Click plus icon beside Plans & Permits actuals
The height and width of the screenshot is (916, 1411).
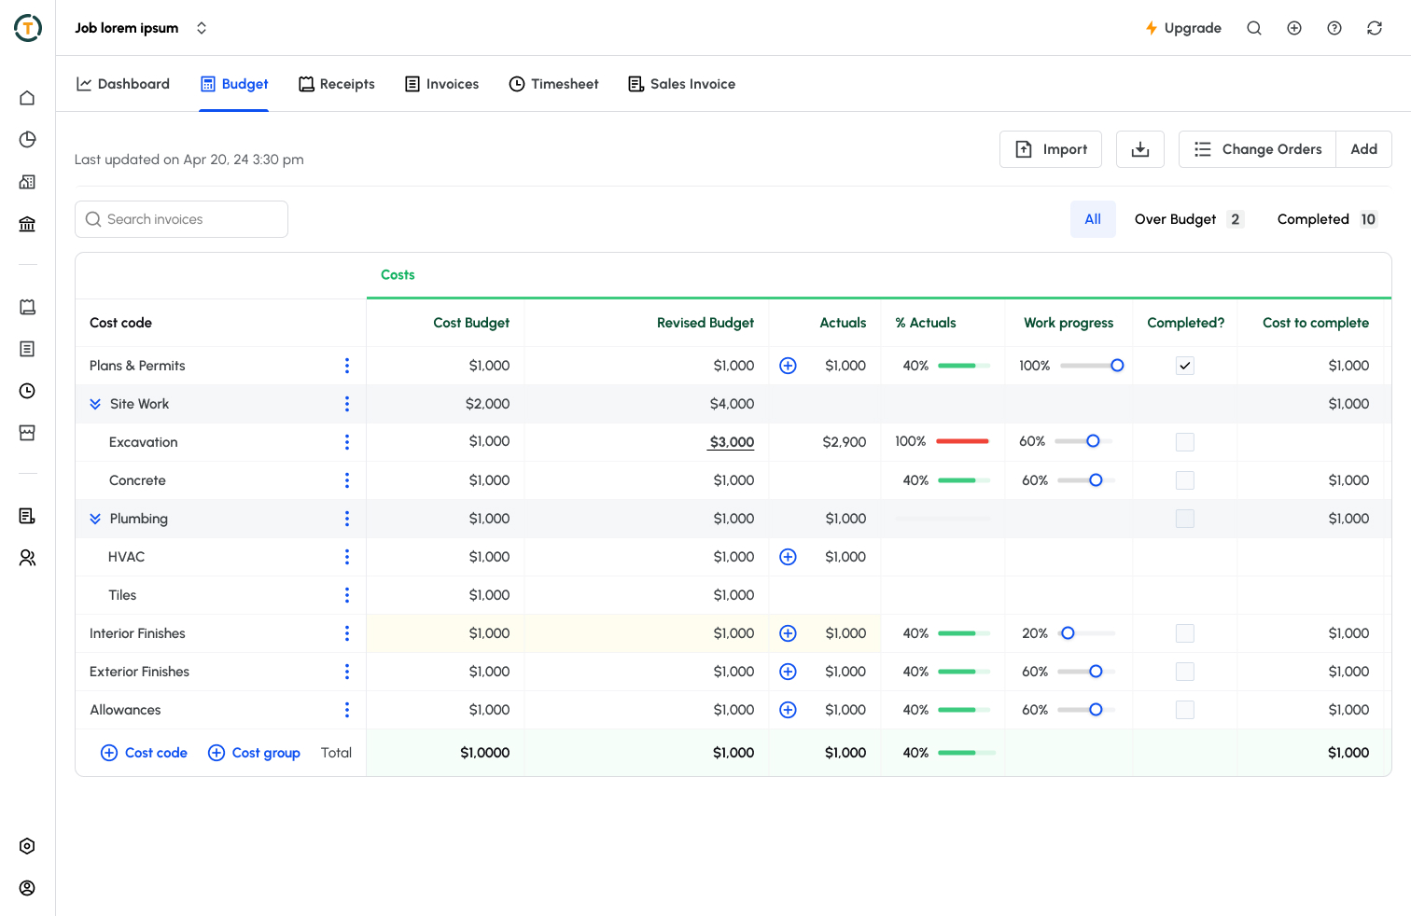tap(788, 366)
